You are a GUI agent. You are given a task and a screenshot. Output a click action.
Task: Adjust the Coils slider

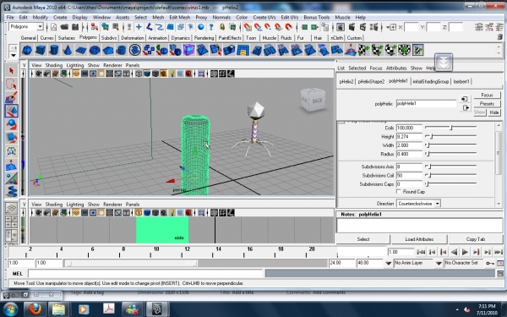pos(450,128)
